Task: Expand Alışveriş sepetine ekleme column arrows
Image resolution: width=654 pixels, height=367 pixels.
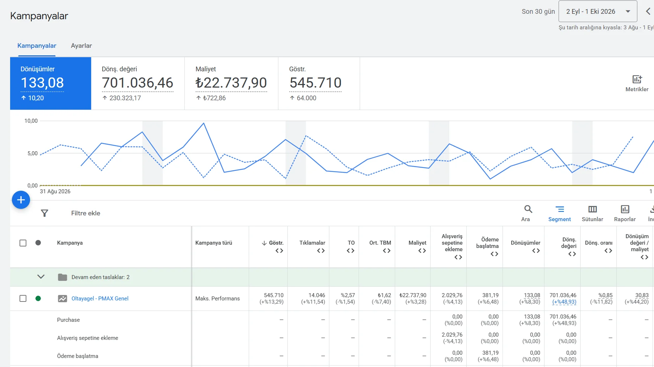Action: click(458, 257)
